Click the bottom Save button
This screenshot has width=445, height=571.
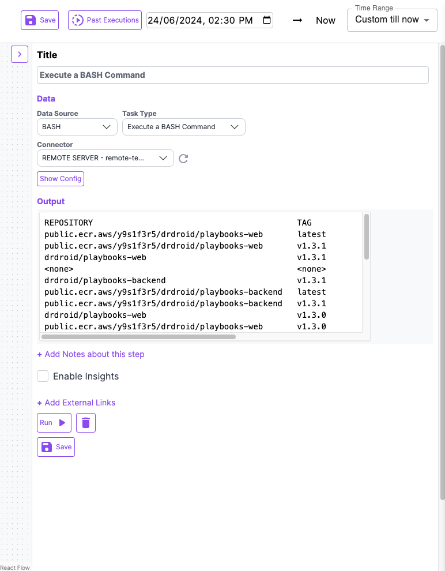tap(56, 447)
